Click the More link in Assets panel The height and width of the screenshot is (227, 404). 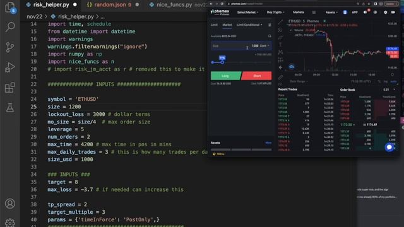pyautogui.click(x=268, y=143)
